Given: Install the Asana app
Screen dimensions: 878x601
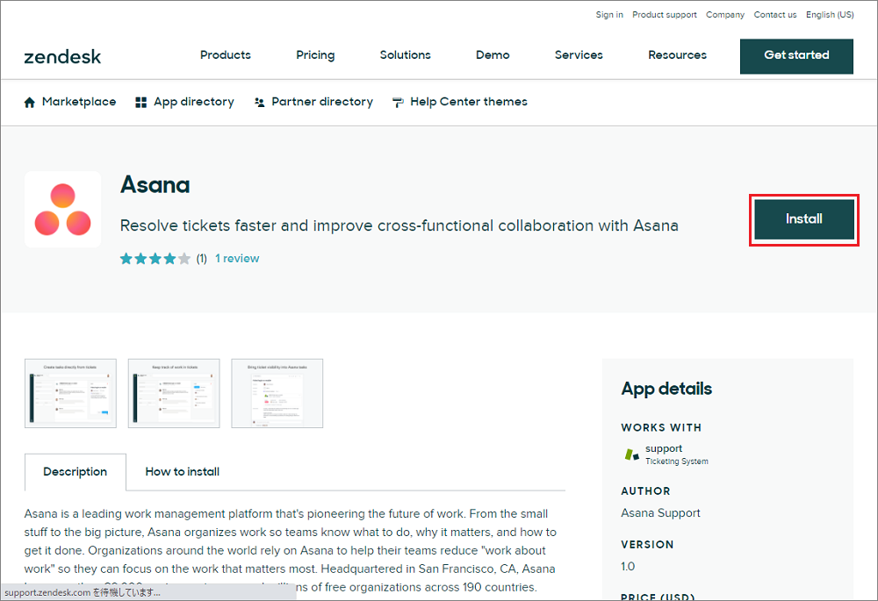Looking at the screenshot, I should tap(804, 219).
